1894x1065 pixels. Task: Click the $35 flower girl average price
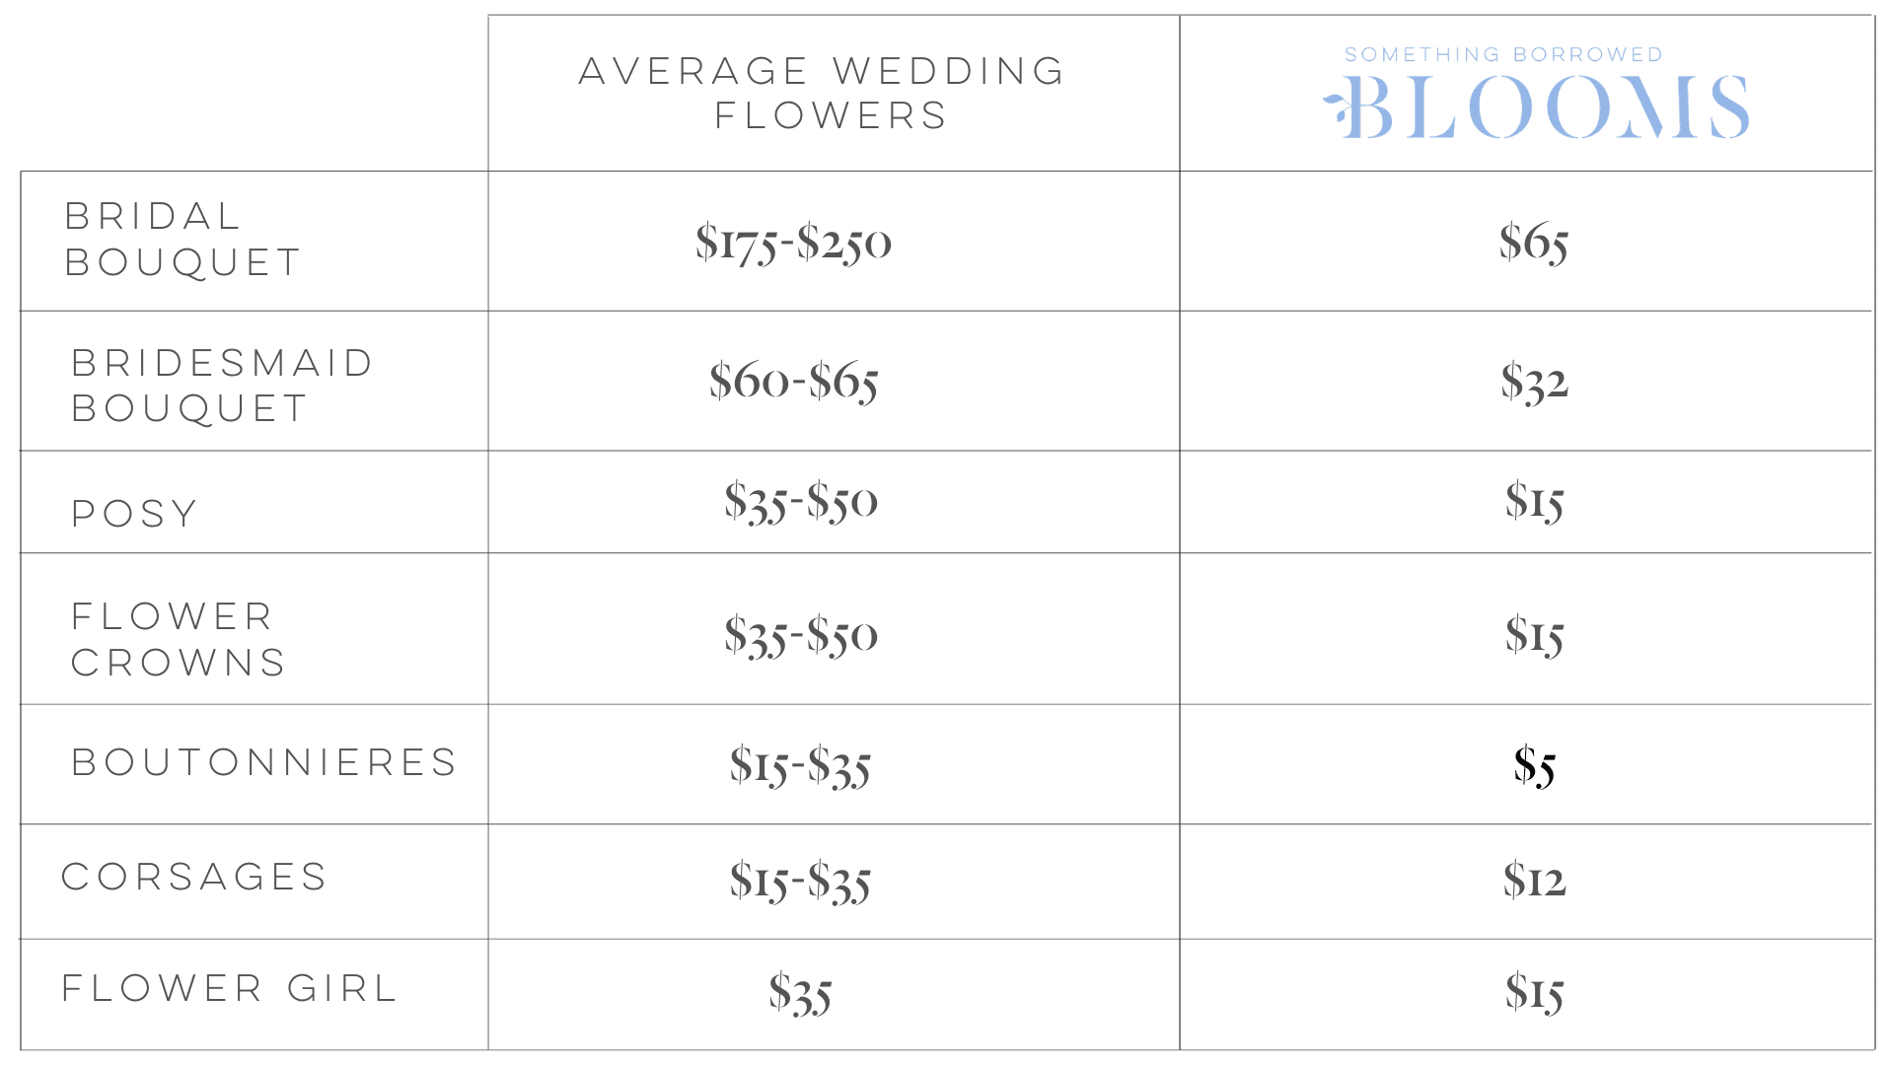click(x=800, y=993)
